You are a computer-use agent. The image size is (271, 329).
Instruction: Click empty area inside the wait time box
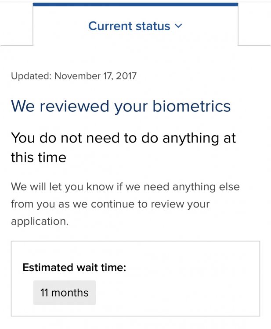(184, 290)
